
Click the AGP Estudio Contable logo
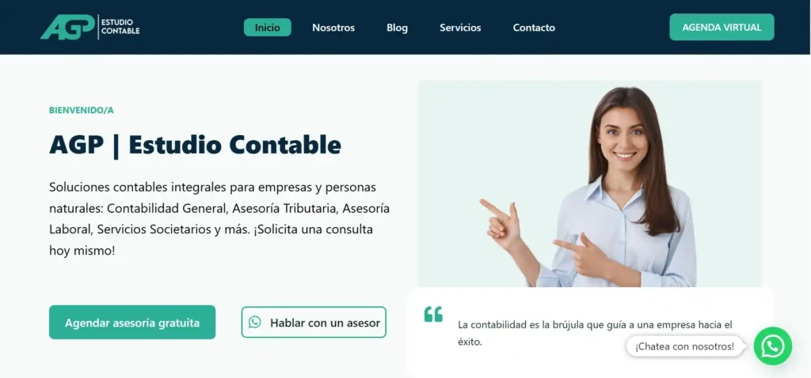coord(90,27)
